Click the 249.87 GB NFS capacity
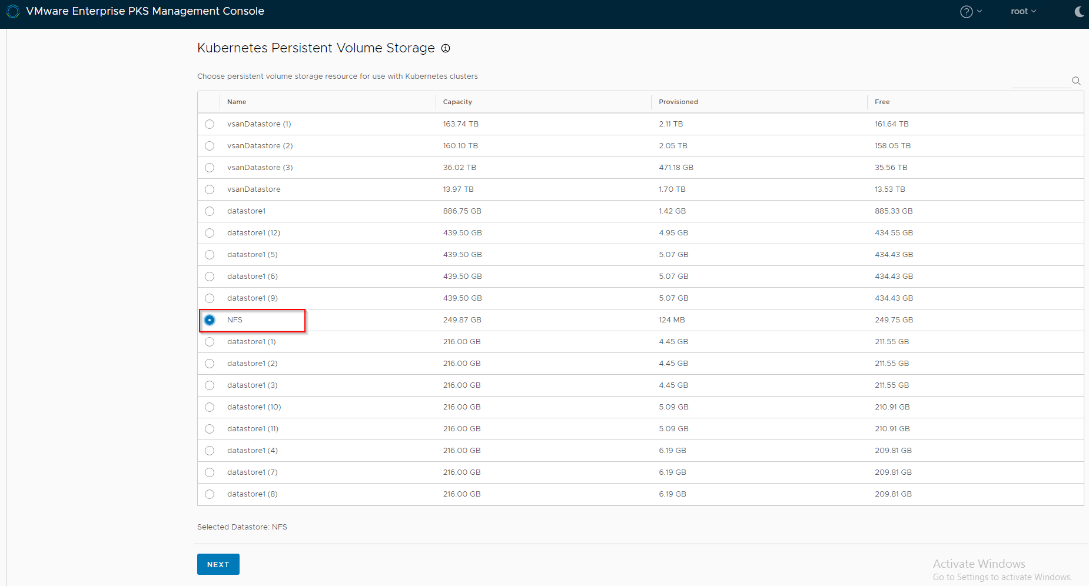This screenshot has width=1089, height=586. pyautogui.click(x=462, y=320)
